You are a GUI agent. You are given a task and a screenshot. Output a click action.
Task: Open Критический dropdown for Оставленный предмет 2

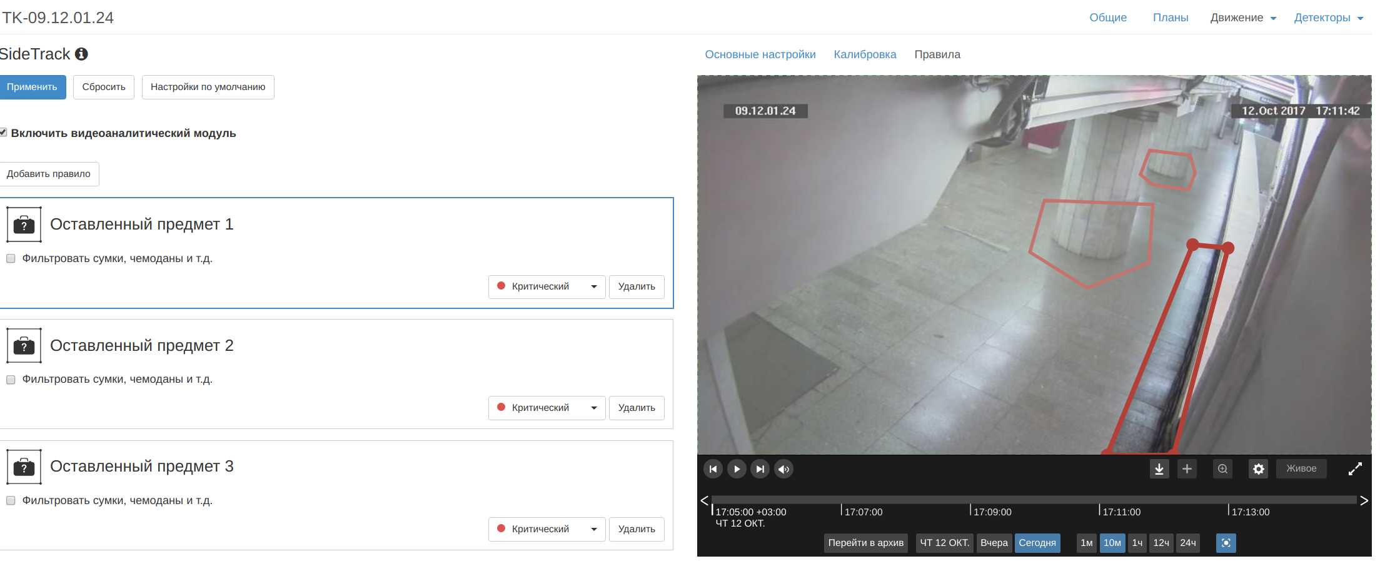pyautogui.click(x=546, y=408)
